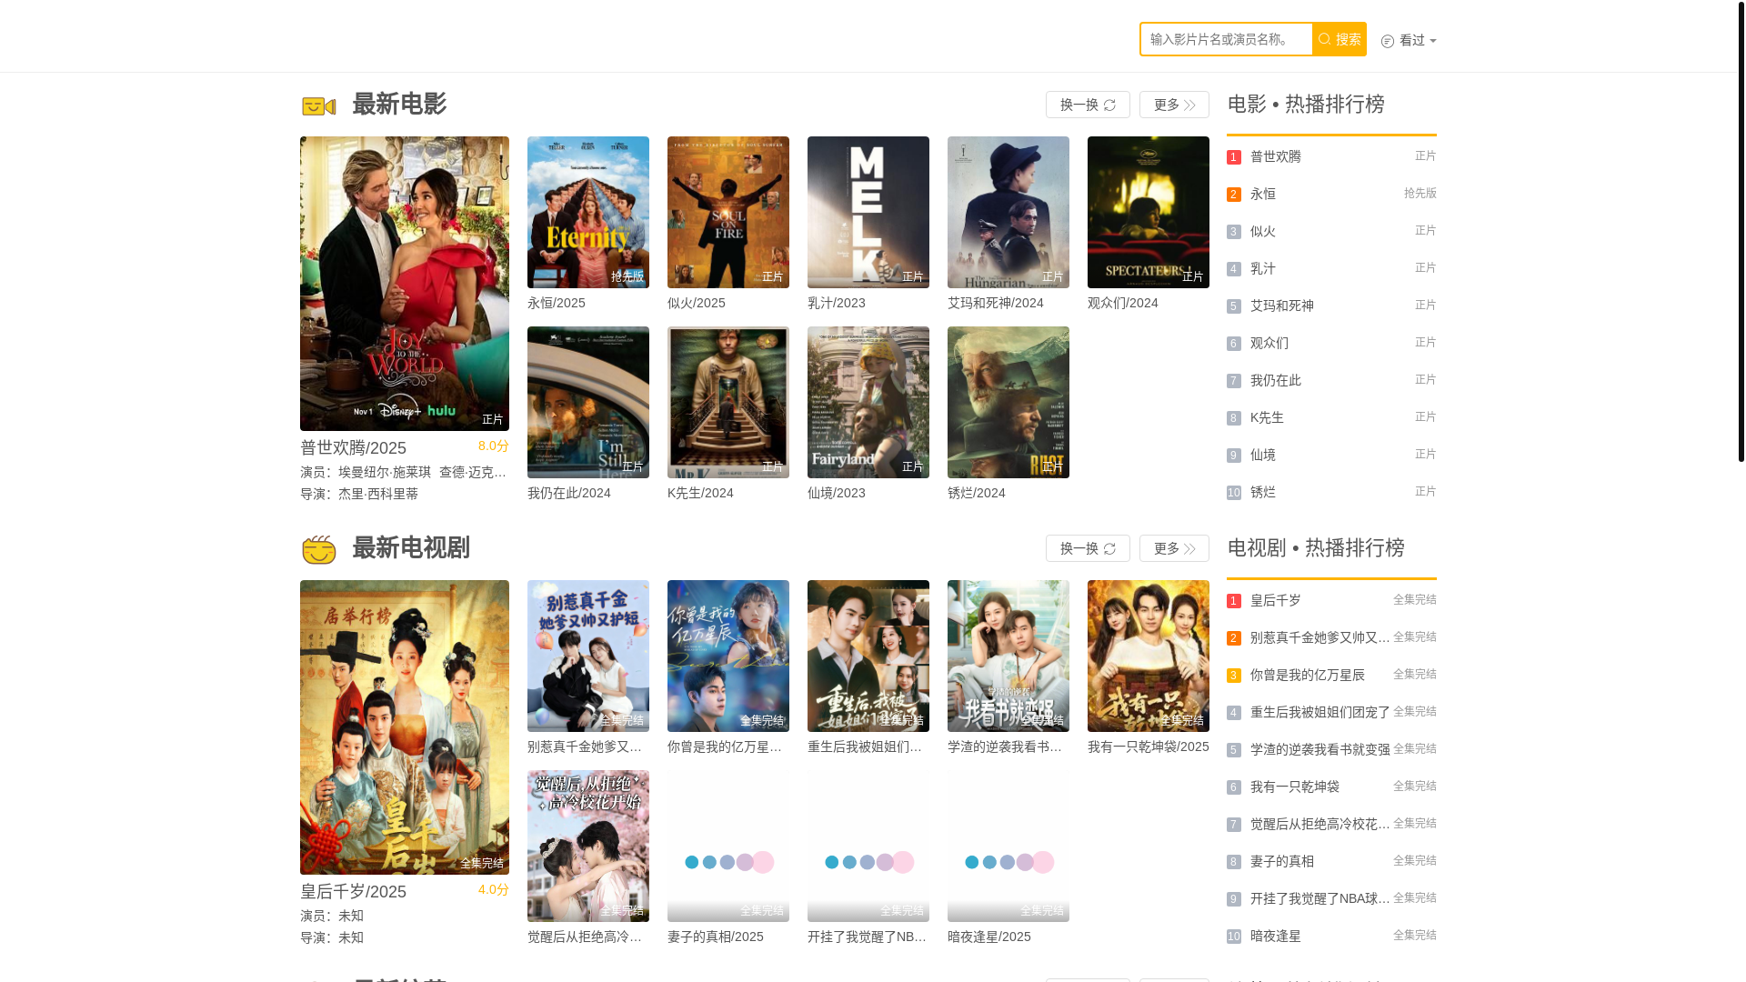
Task: Open the 锈烂 Rust movie poster
Action: (x=1008, y=402)
